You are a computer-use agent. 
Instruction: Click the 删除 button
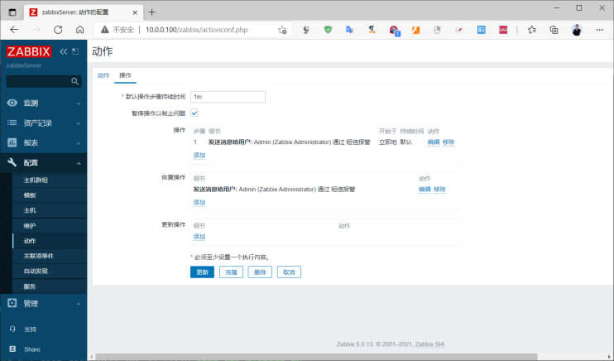click(x=260, y=272)
